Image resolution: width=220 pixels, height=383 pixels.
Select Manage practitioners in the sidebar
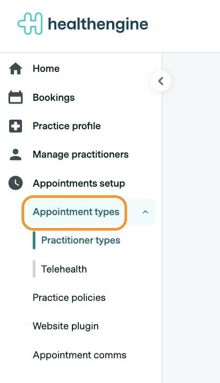click(x=80, y=154)
